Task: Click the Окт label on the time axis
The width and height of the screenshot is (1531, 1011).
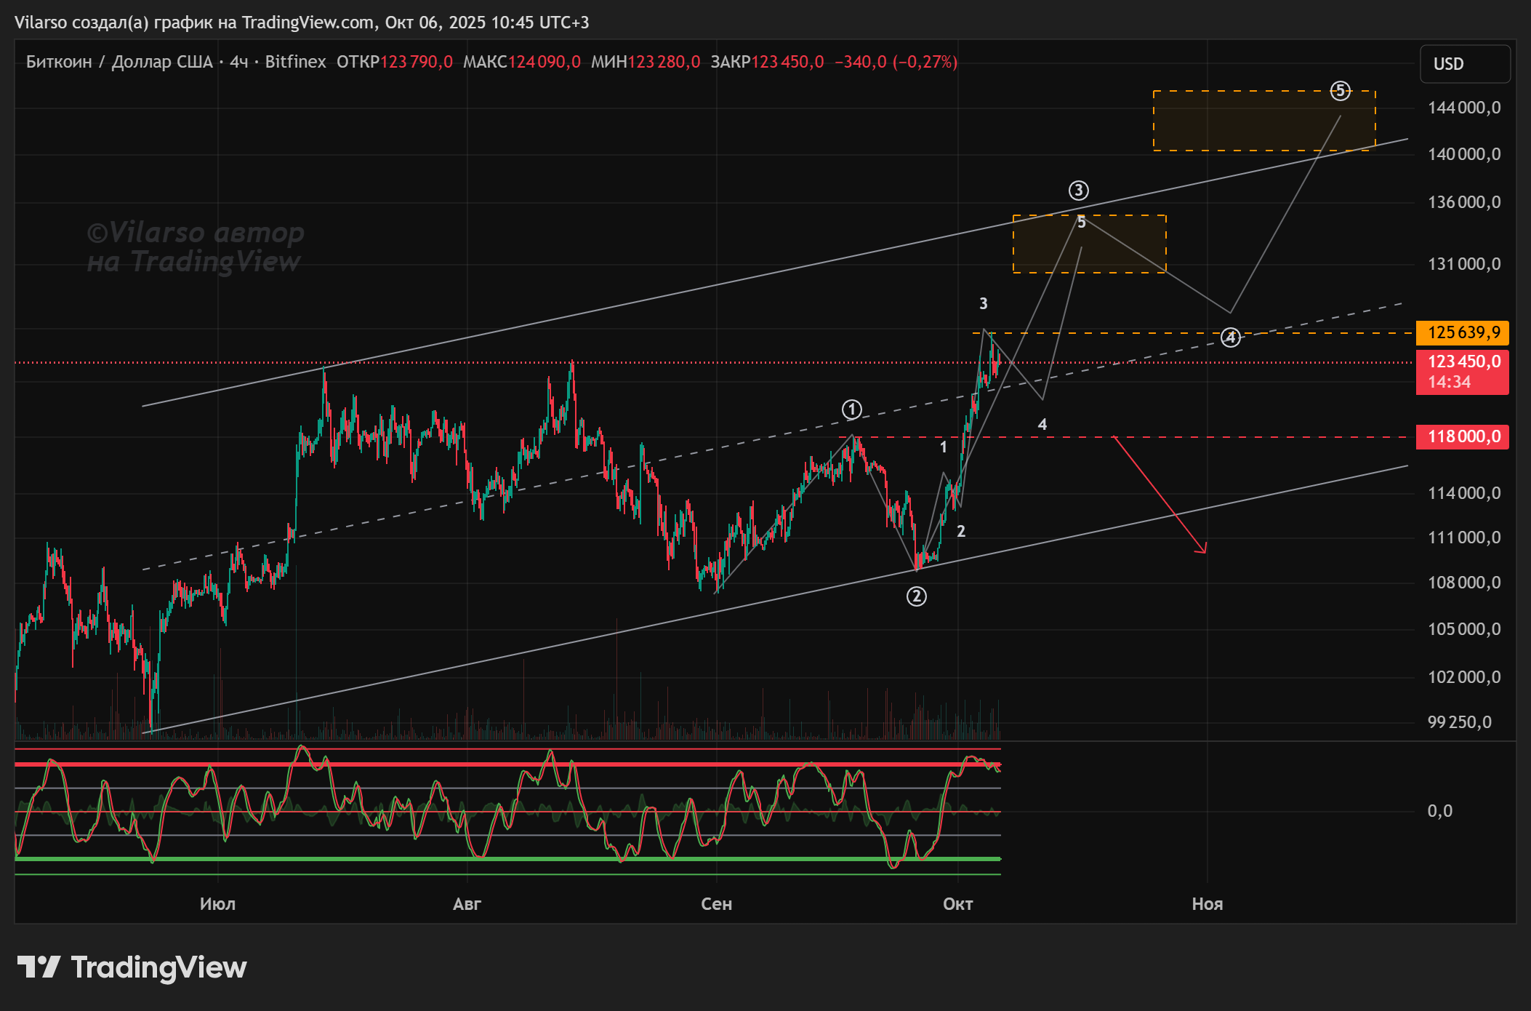Action: 957,904
